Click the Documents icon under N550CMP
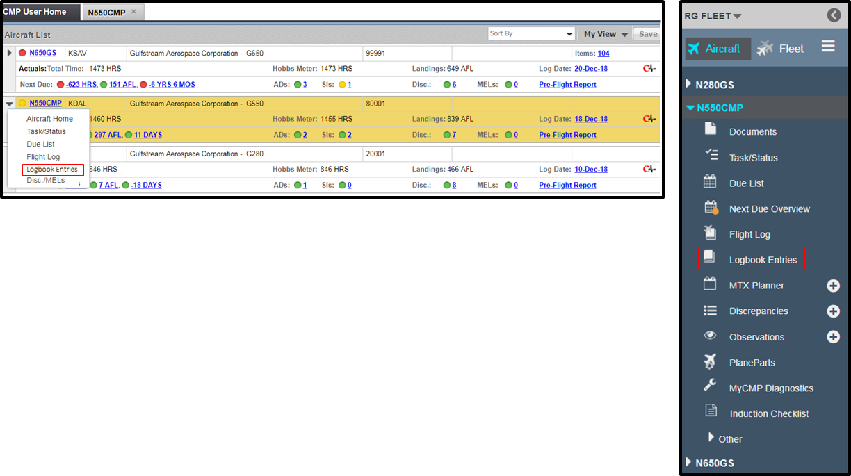Screen dimensions: 851x476 coord(710,131)
